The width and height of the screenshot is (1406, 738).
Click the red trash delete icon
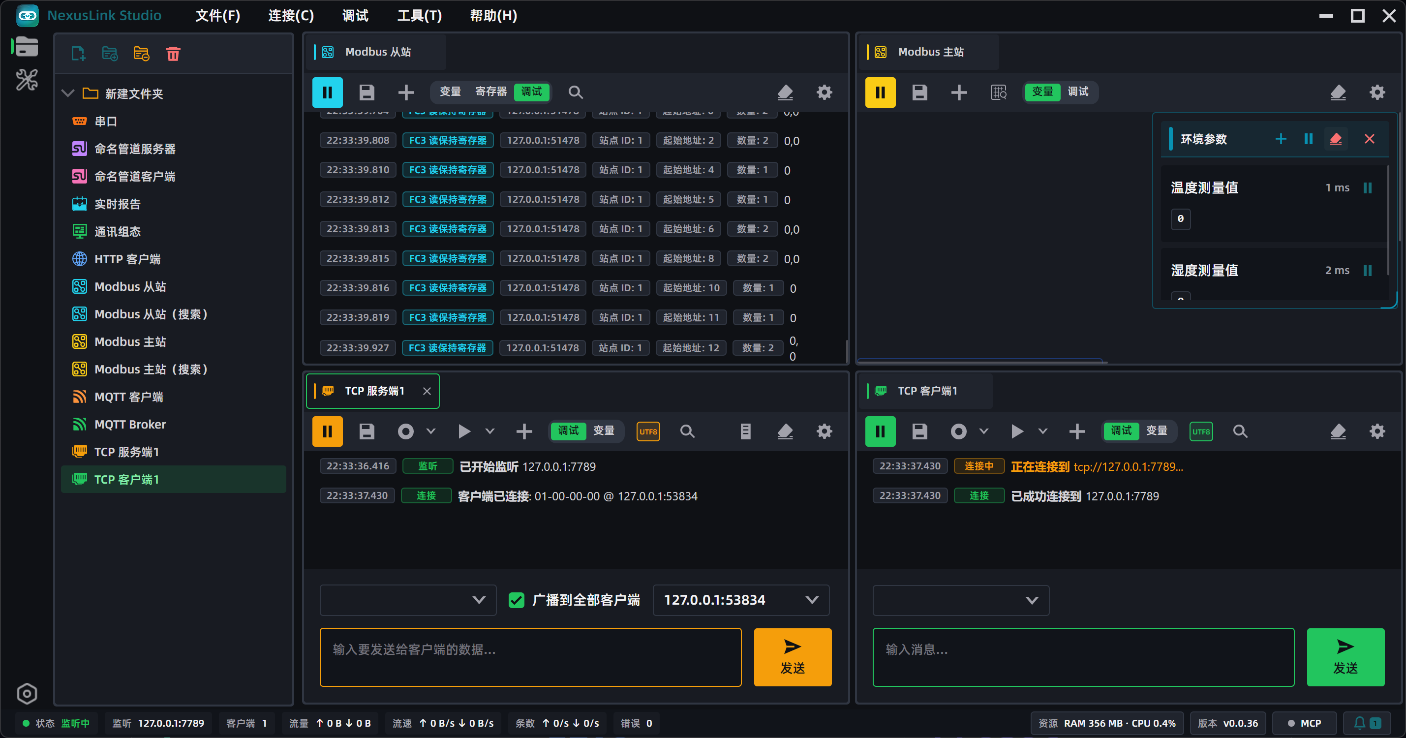pyautogui.click(x=173, y=54)
